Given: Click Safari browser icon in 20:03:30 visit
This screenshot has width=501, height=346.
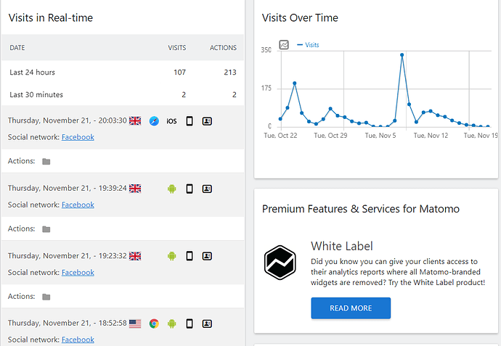Looking at the screenshot, I should 154,121.
